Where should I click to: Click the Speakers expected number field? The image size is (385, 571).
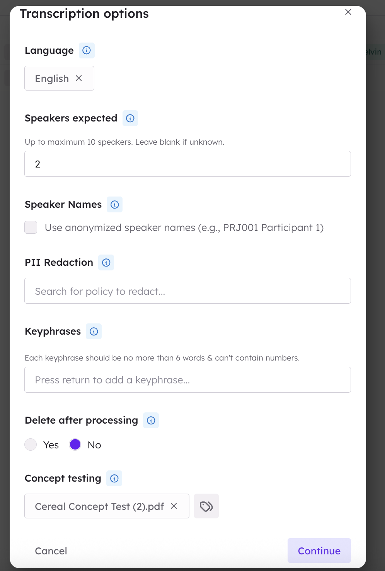click(187, 164)
